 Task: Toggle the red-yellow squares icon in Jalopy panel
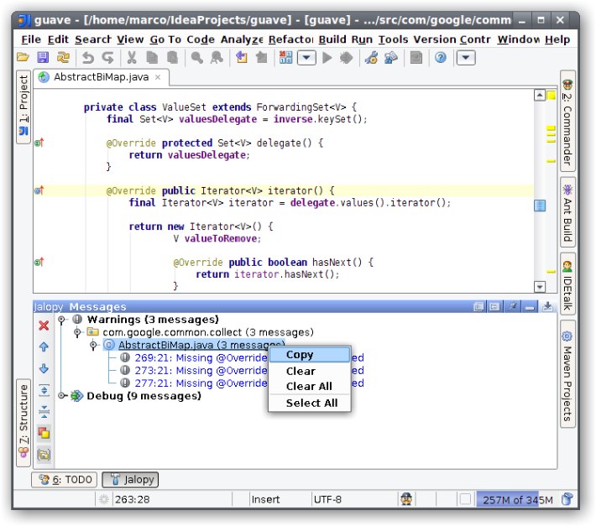point(44,433)
